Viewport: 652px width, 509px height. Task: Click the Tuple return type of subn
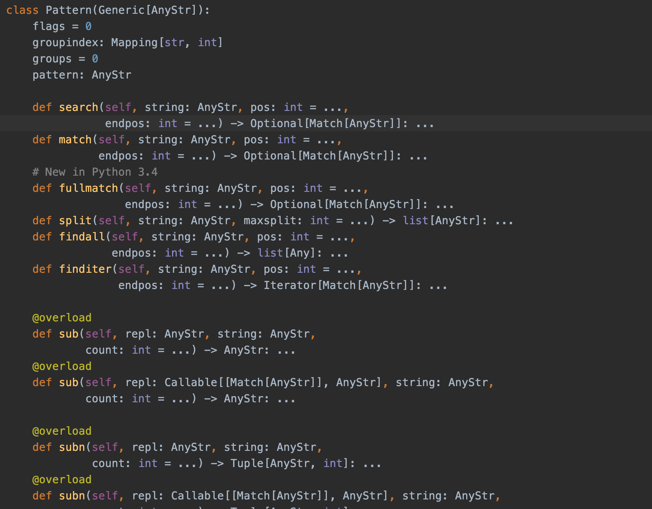pyautogui.click(x=247, y=463)
